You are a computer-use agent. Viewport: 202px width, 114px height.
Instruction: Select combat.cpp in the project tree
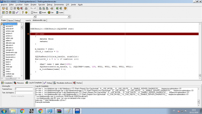[x=10, y=74]
